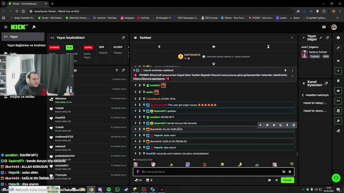Pop out the Kanal Eylemleri panel

pyautogui.click(x=326, y=84)
